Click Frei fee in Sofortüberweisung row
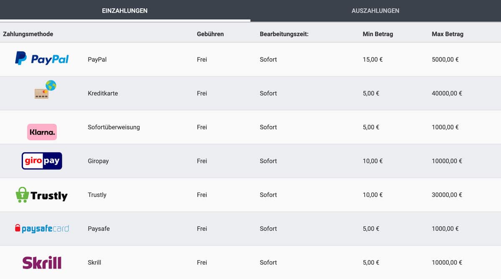This screenshot has height=279, width=501. [x=202, y=127]
